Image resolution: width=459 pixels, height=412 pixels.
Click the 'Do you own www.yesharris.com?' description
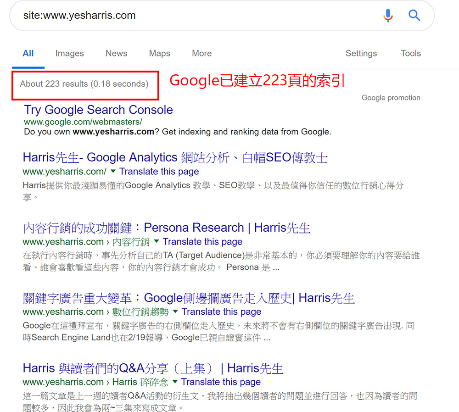coord(178,132)
